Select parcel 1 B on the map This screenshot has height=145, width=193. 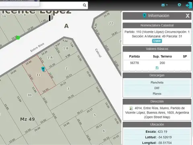(66, 48)
